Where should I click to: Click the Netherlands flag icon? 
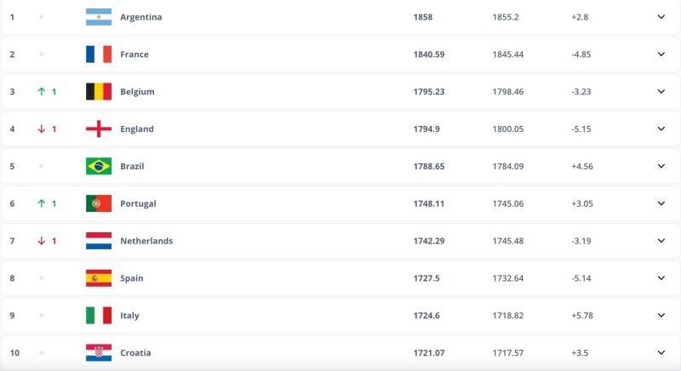(x=99, y=241)
